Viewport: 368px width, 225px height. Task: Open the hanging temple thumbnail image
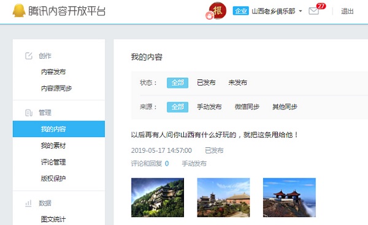[158, 197]
